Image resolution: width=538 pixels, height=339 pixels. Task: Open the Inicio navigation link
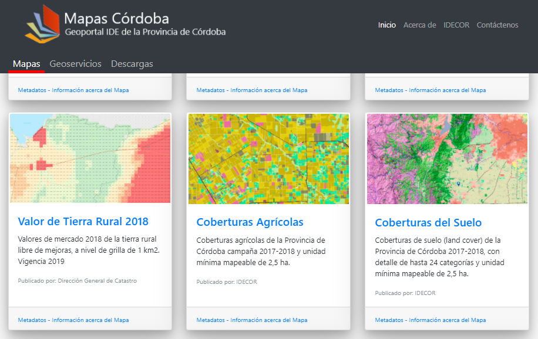click(386, 25)
